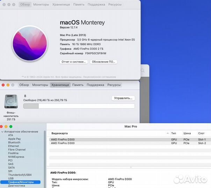The height and width of the screenshot is (188, 211).
Task: Select USB in the hardware sidebar
Action: click(11, 179)
